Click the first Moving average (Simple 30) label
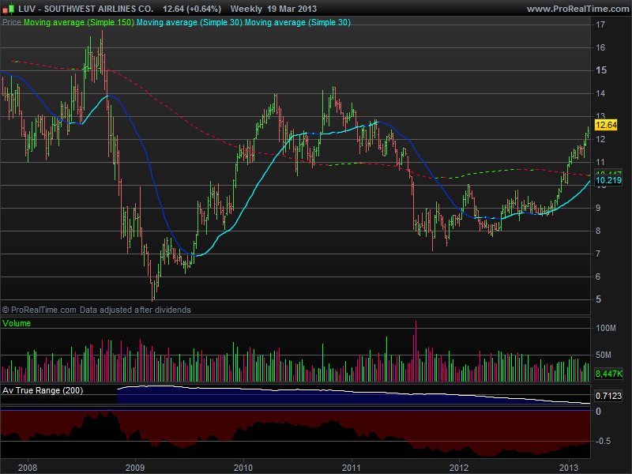The width and height of the screenshot is (632, 474). (190, 22)
